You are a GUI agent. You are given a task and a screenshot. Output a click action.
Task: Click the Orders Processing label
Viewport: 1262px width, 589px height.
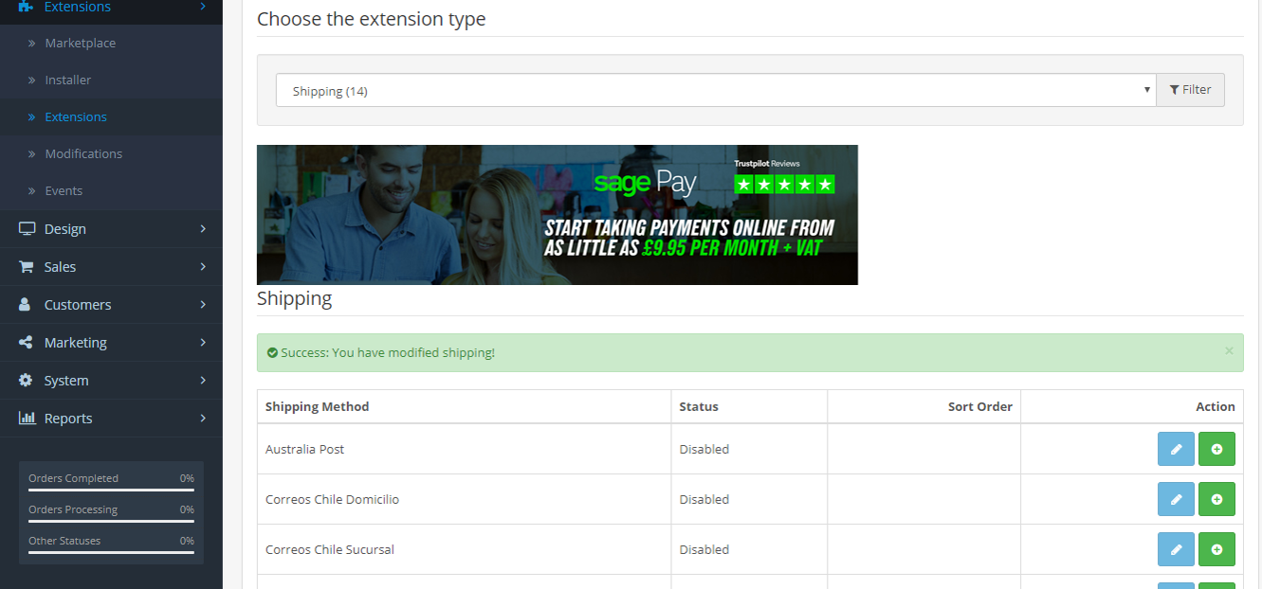(73, 509)
